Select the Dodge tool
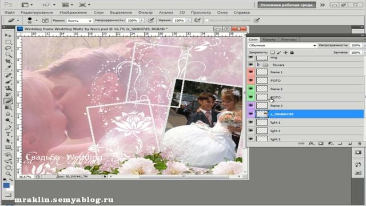The height and width of the screenshot is (206, 366). click(8, 121)
